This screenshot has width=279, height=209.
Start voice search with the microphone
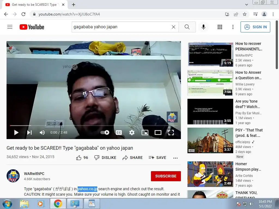[203, 27]
